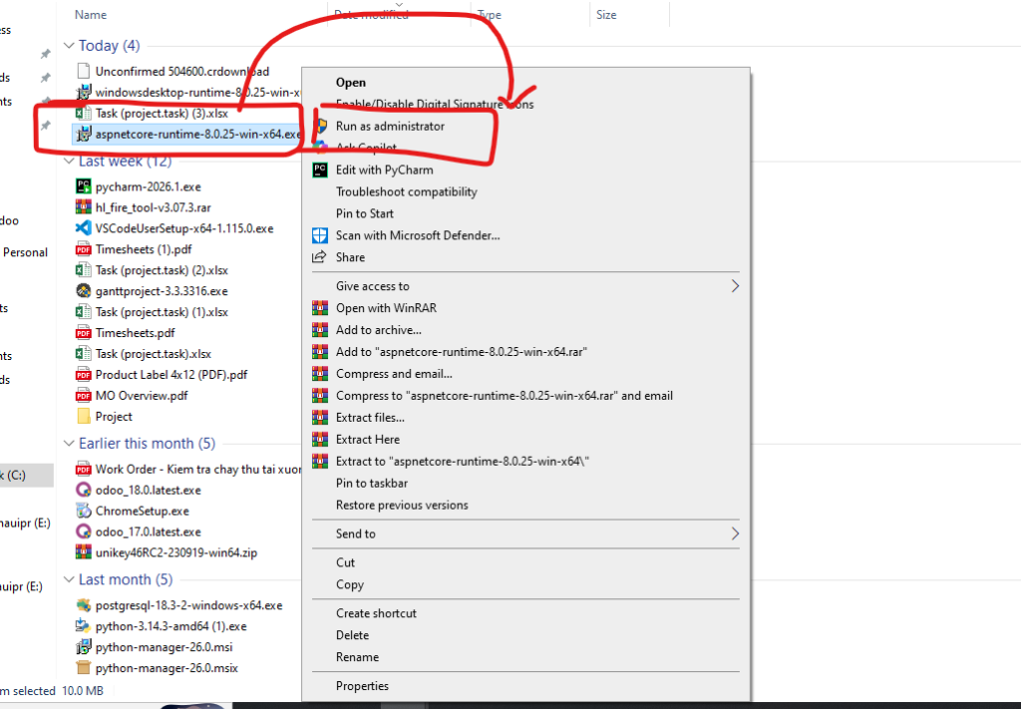Select postgresql-18.3-2-windows-x64.exe file
The width and height of the screenshot is (1021, 709).
point(188,605)
